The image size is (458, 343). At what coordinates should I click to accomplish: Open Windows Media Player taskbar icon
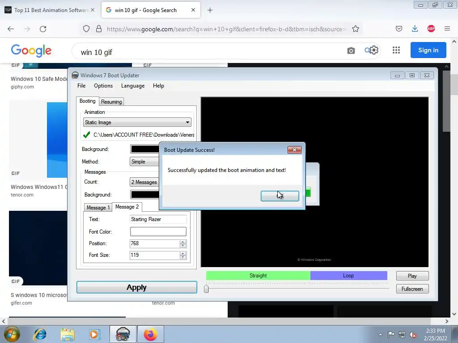click(x=94, y=334)
